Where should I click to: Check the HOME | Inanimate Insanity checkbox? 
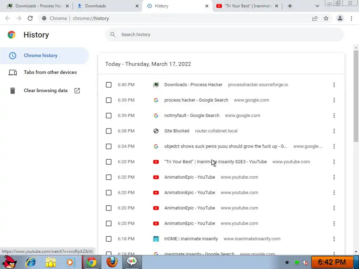click(x=109, y=239)
